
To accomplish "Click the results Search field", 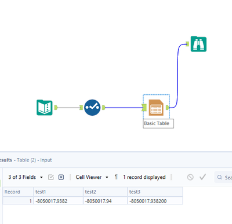I will [x=223, y=177].
